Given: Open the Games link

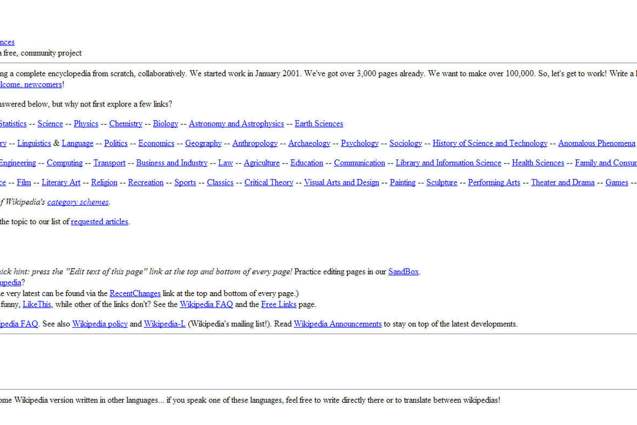Looking at the screenshot, I should (x=617, y=182).
